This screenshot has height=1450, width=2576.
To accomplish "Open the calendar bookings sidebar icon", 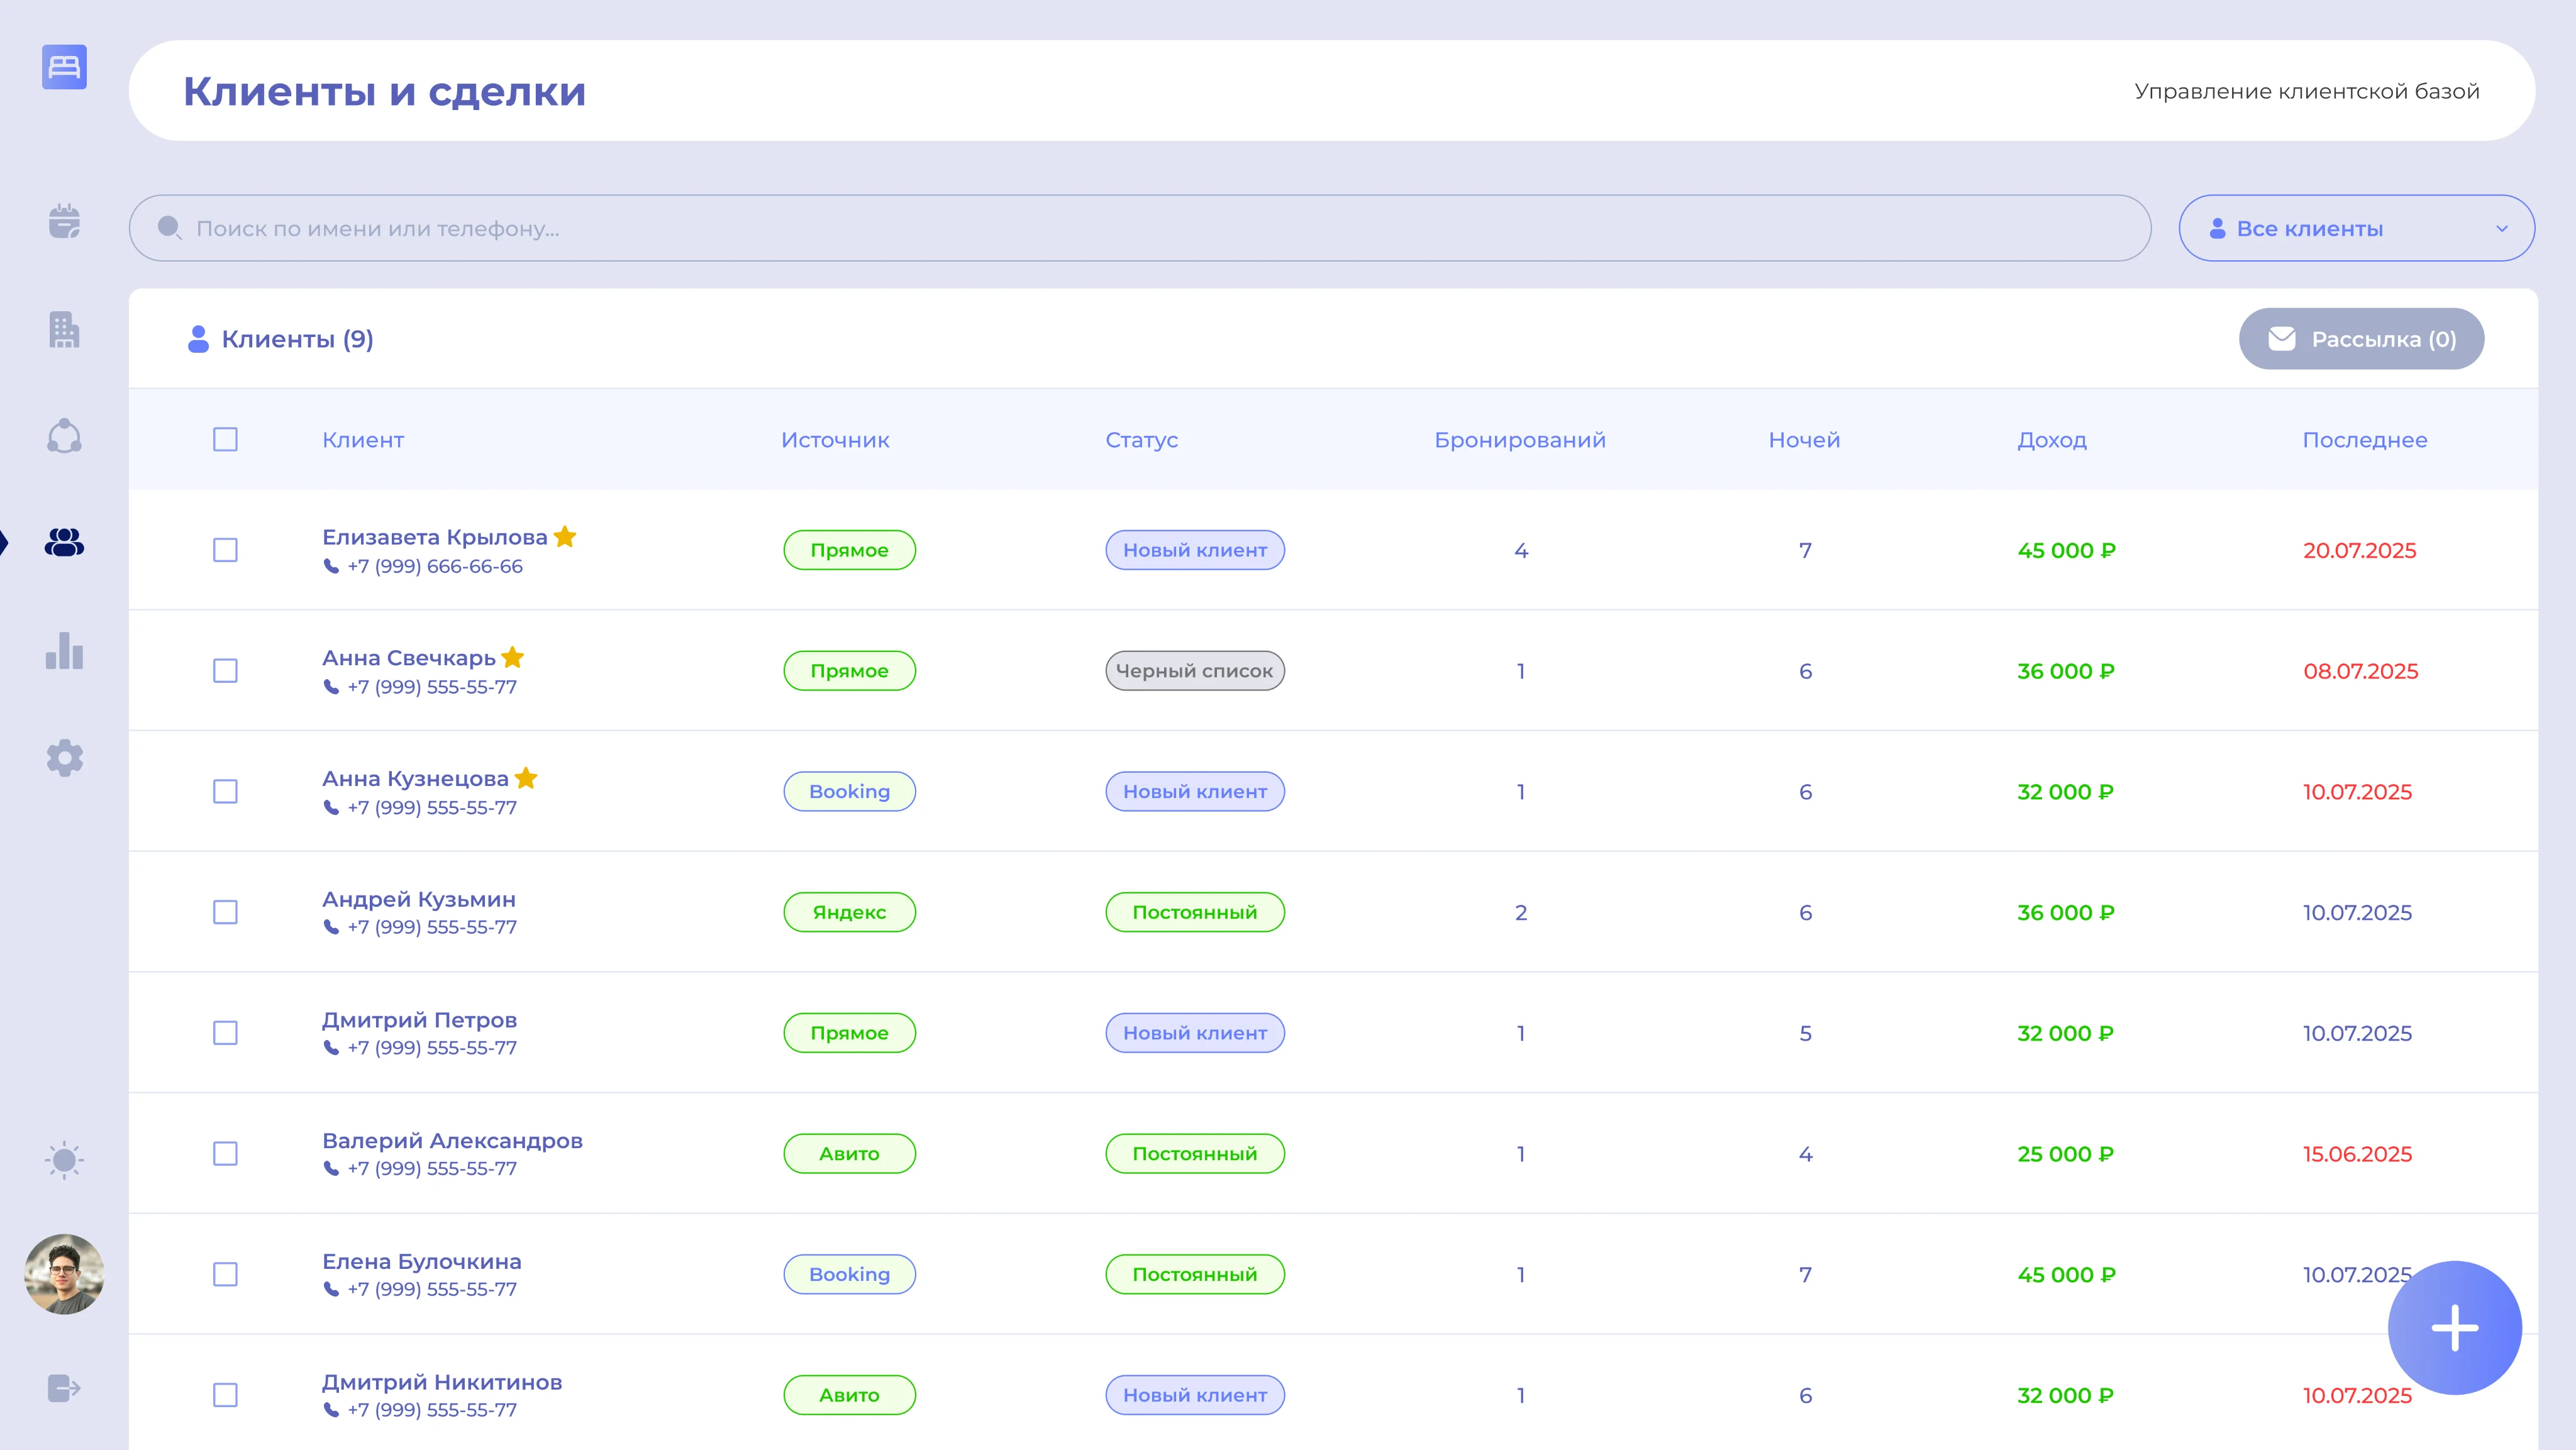I will (x=64, y=221).
